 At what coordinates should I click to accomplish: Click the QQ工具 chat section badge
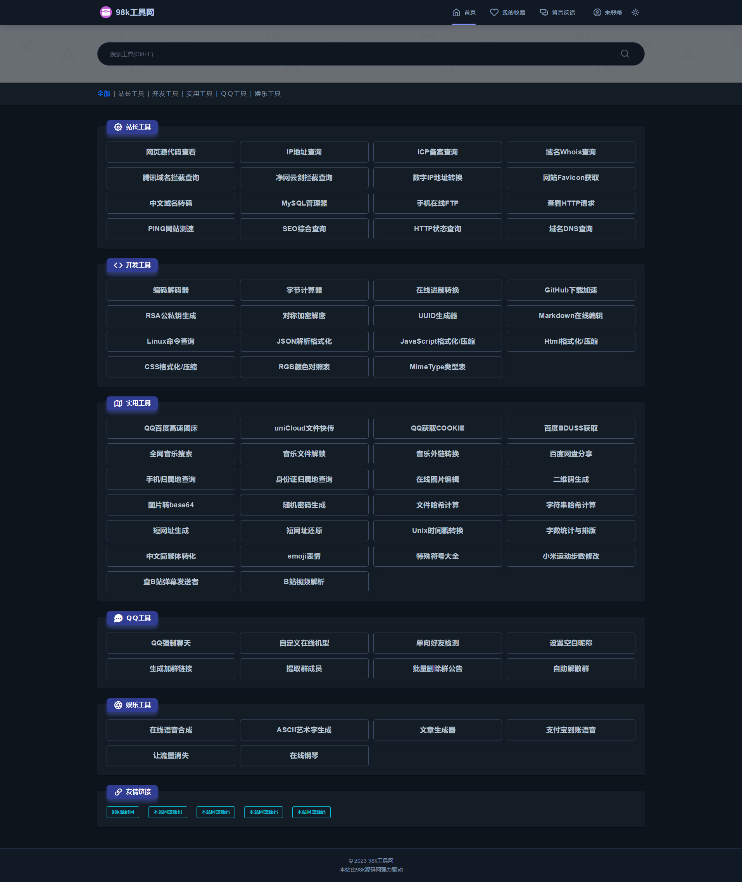pyautogui.click(x=132, y=618)
